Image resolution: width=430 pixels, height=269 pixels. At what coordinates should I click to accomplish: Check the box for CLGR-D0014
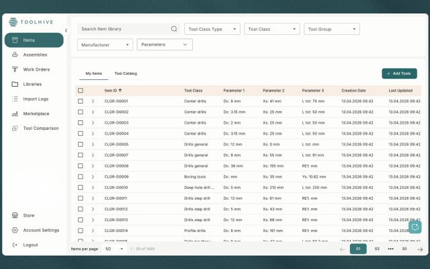[81, 231]
